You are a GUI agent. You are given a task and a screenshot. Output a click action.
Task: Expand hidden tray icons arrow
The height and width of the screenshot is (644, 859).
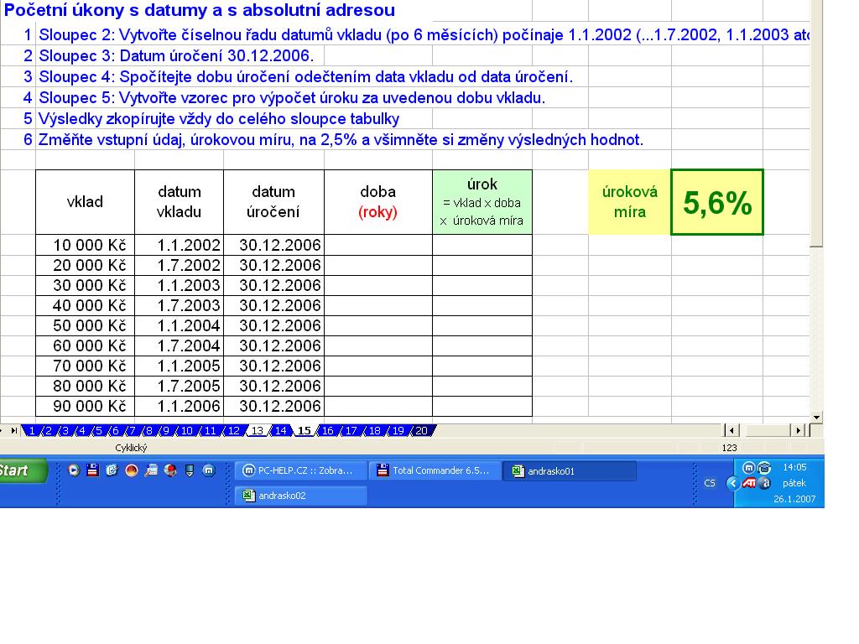732,483
